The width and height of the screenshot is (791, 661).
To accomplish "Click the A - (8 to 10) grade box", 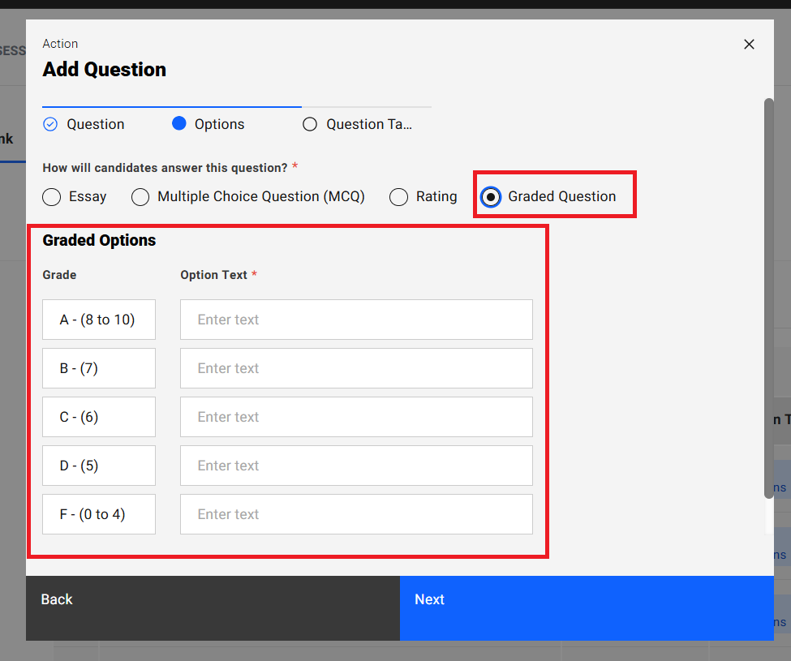I will click(x=98, y=320).
